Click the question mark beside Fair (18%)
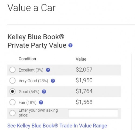The image size is (135, 130). (x=41, y=102)
